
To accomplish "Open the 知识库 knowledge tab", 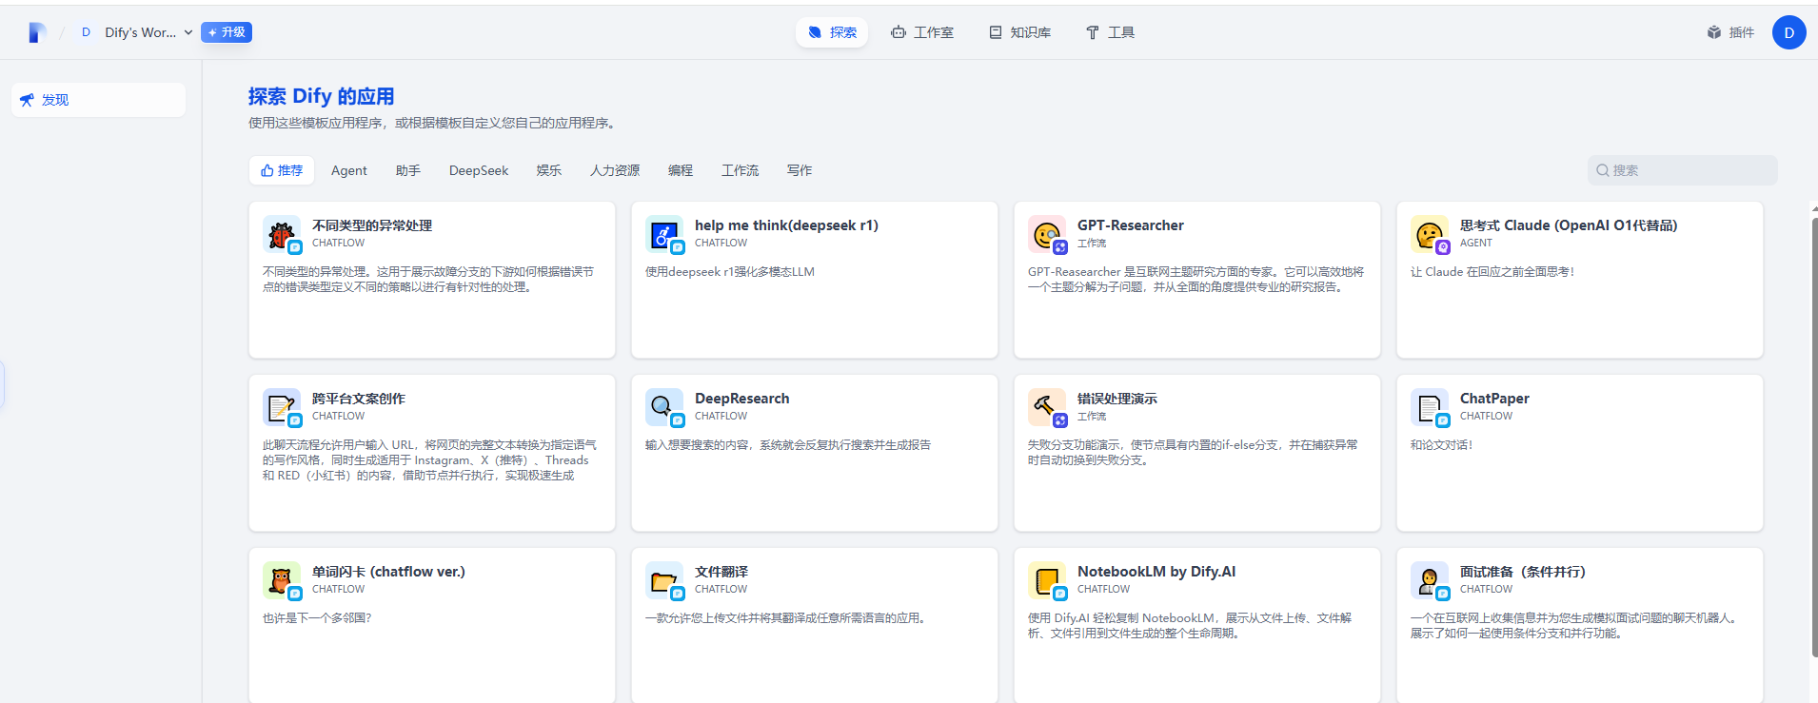I will (x=1019, y=32).
